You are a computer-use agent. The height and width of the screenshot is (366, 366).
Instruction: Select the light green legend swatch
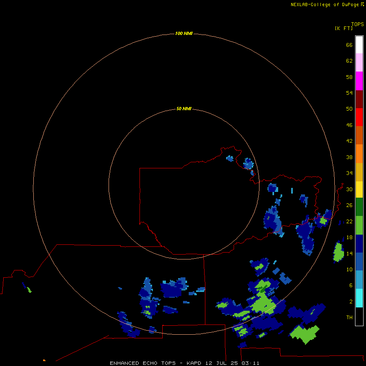[x=359, y=225]
